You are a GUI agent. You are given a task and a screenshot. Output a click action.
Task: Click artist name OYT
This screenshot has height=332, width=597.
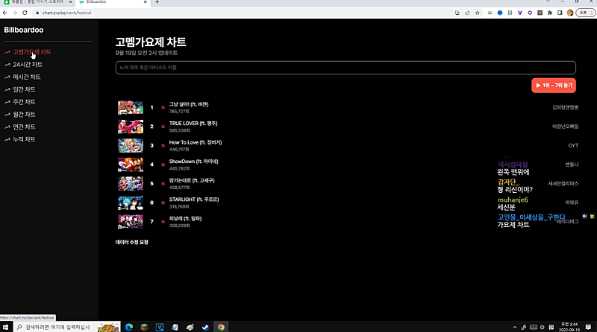(573, 145)
